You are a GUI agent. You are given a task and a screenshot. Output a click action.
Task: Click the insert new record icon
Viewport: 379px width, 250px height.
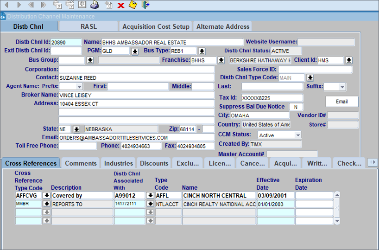[x=108, y=5]
